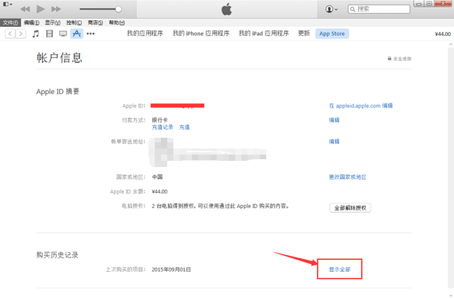454x299 pixels.
Task: Click the volume slider knob
Action: click(x=118, y=9)
